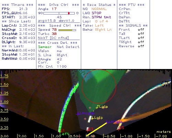The width and height of the screenshot is (172, 138).
Task: Toggle the Front signal off status
Action: pyautogui.click(x=141, y=30)
